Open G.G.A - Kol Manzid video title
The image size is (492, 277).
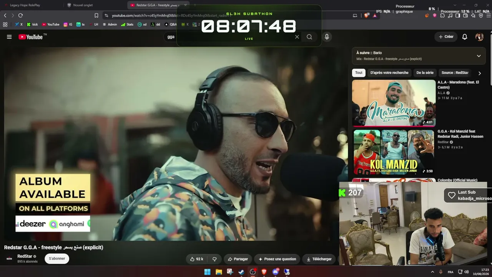click(460, 134)
